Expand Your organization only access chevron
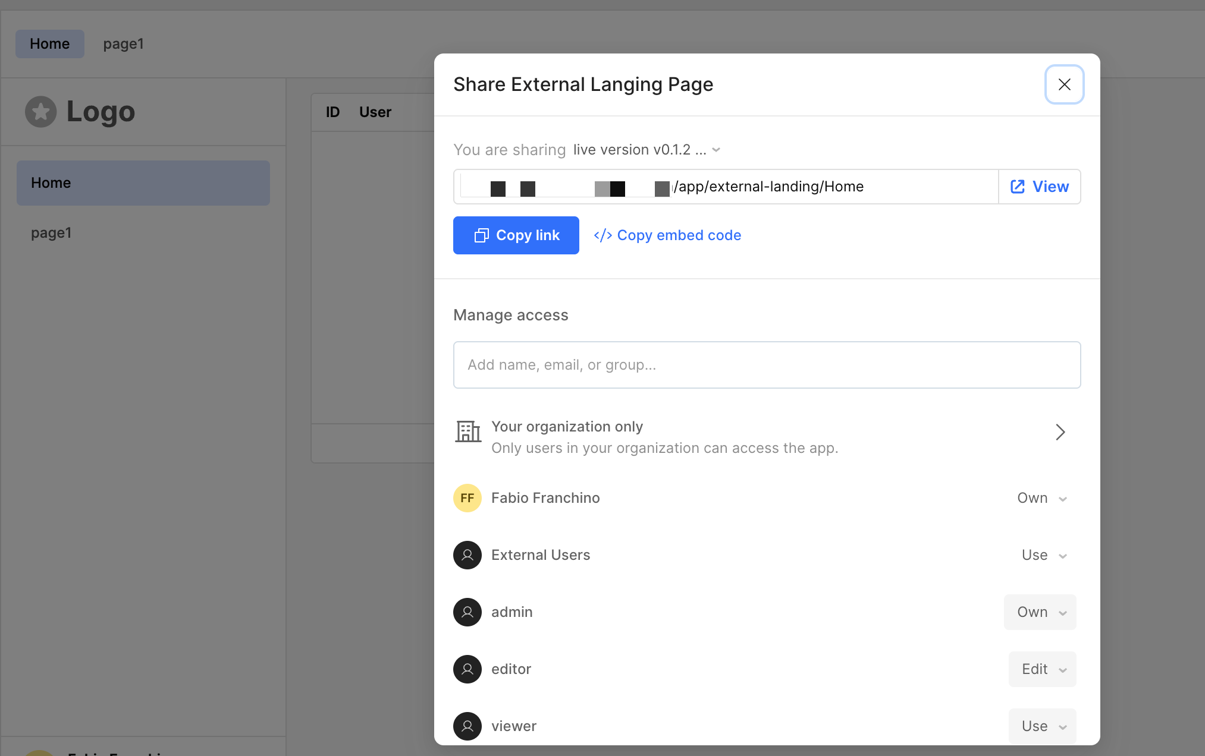Image resolution: width=1205 pixels, height=756 pixels. [1060, 432]
